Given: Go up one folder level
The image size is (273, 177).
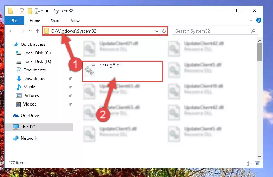Looking at the screenshot, I should 37,31.
